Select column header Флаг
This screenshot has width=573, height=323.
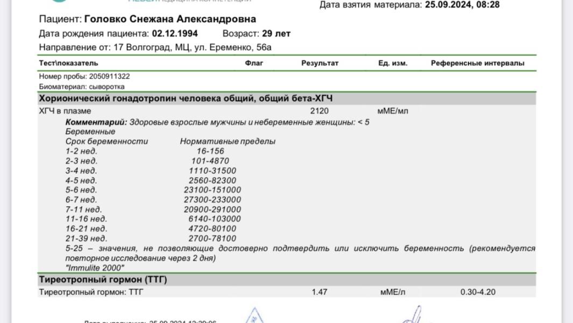[x=254, y=63]
